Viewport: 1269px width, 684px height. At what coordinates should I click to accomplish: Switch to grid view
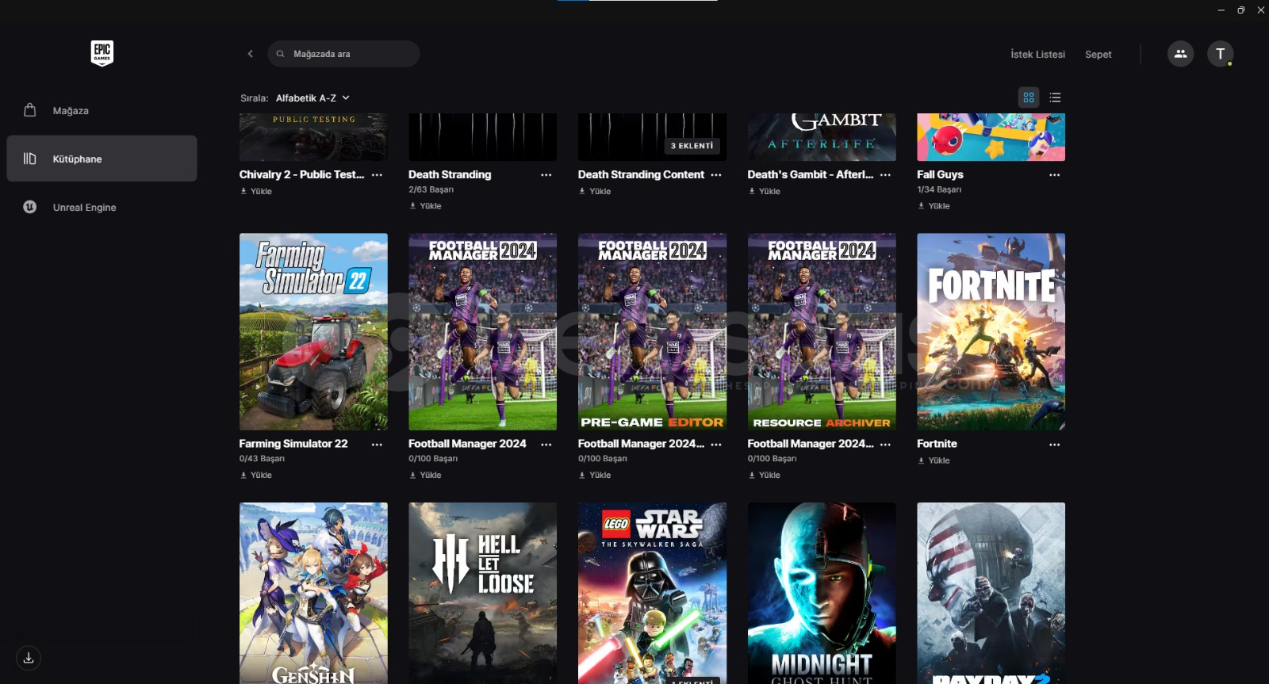pos(1029,97)
